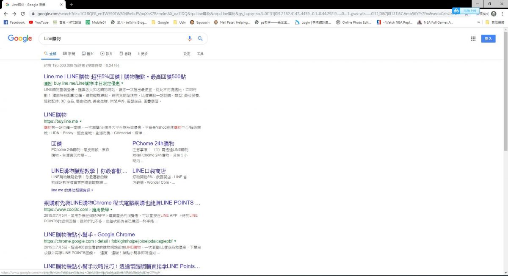Screen dimensions: 508x276
Task: Open the Chrome three-dot menu
Action: click(x=503, y=14)
